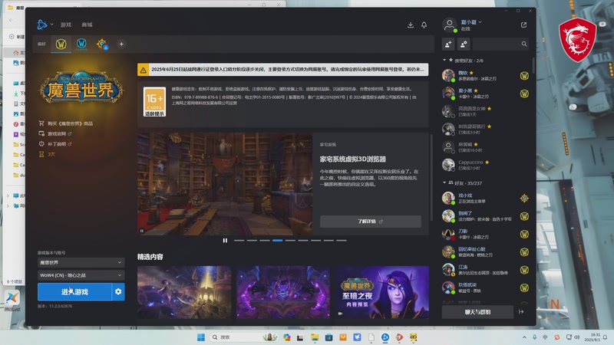Open the Cappuccino friend row
Viewport: 614px width, 345px height.
pos(486,165)
